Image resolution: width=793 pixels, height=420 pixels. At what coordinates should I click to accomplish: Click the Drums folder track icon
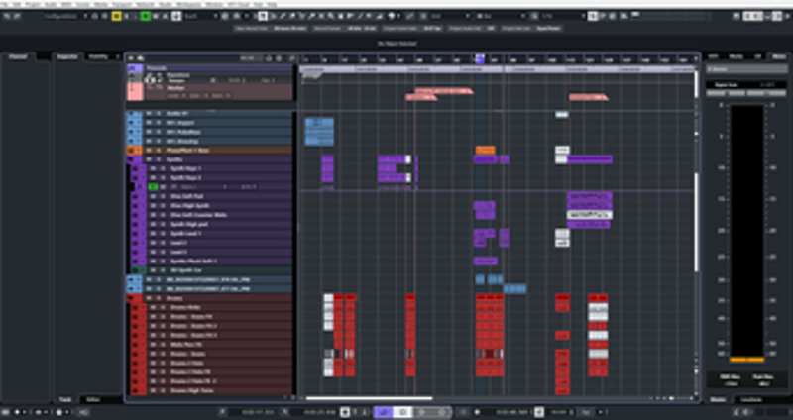[x=133, y=297]
